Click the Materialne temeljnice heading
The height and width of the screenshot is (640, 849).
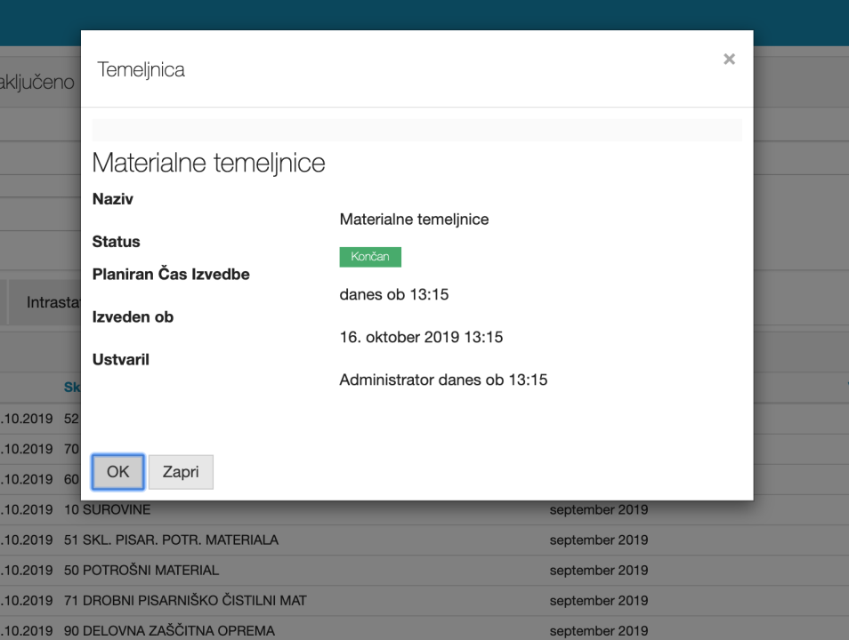[x=208, y=164]
